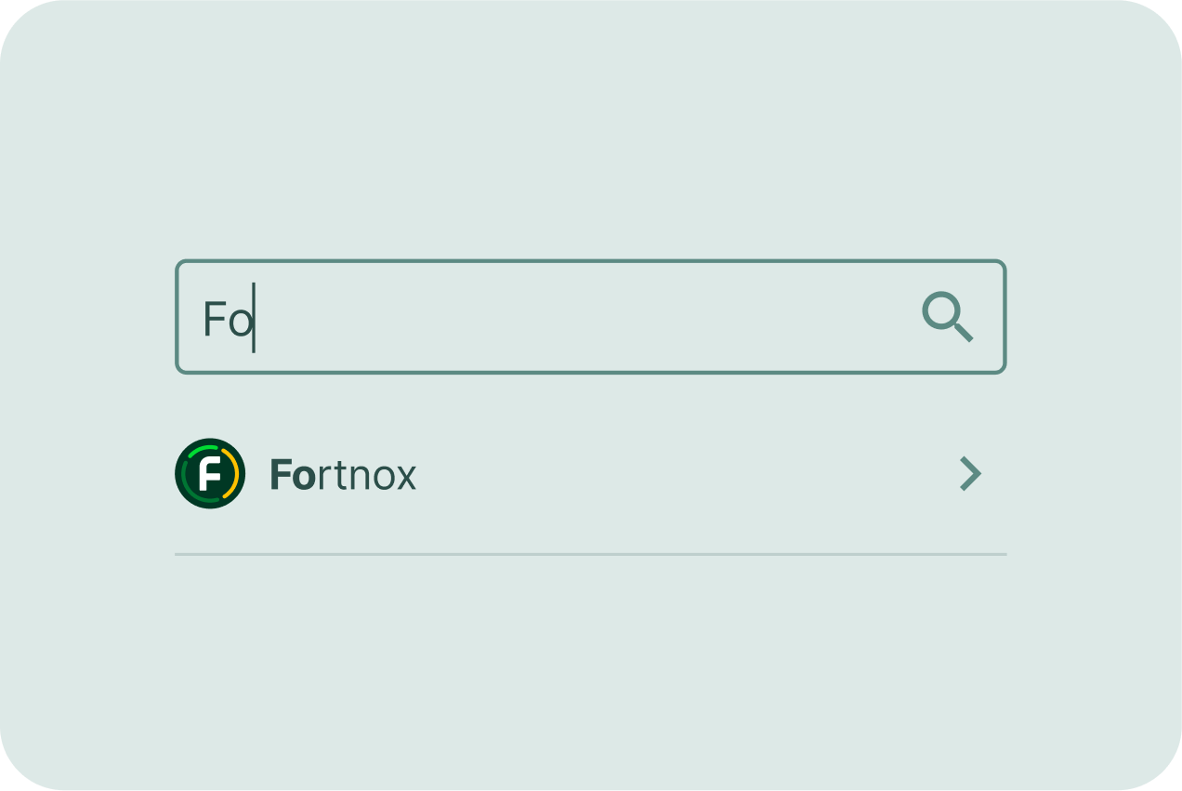Click the lens icon inside the search box
The image size is (1182, 791).
(947, 317)
